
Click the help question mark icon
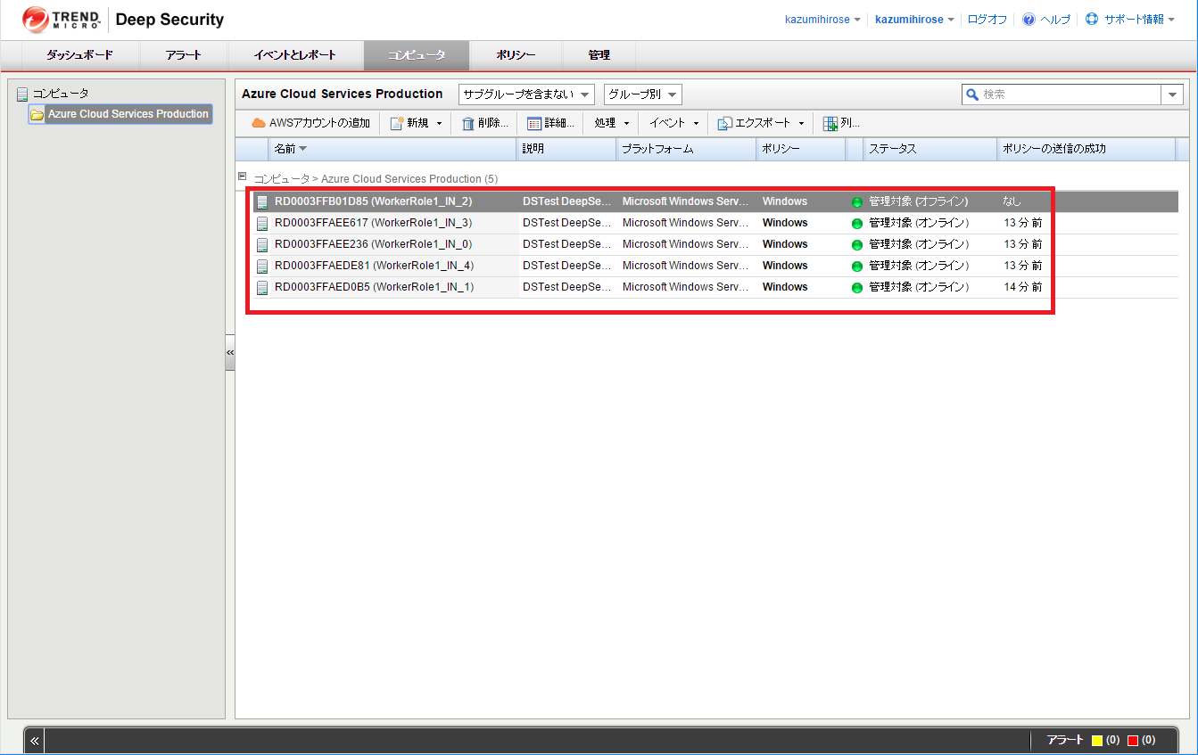pyautogui.click(x=1029, y=20)
